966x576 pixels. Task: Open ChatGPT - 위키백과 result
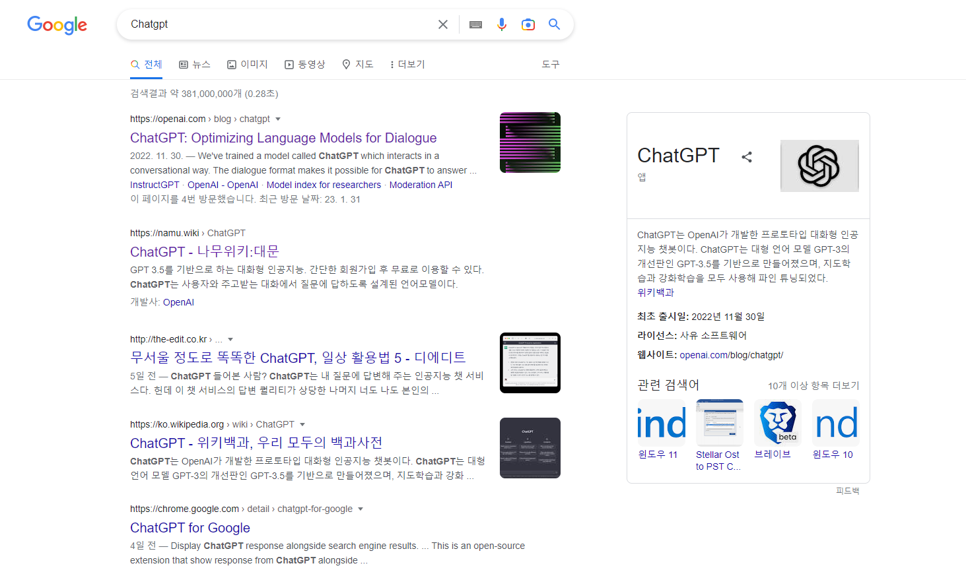click(x=256, y=443)
